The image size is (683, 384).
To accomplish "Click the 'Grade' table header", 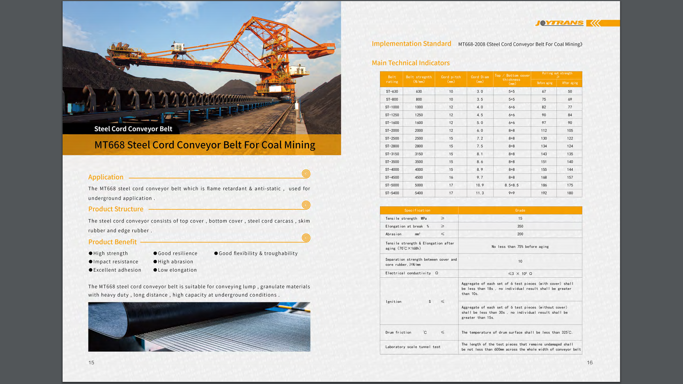I will pyautogui.click(x=520, y=210).
